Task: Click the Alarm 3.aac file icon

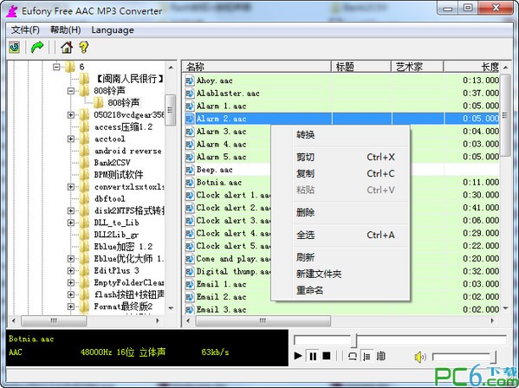Action: 190,132
